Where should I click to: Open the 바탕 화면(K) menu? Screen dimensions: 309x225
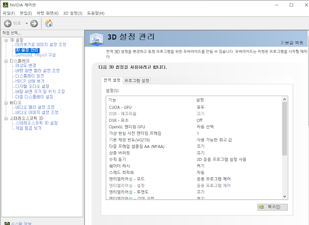click(47, 13)
